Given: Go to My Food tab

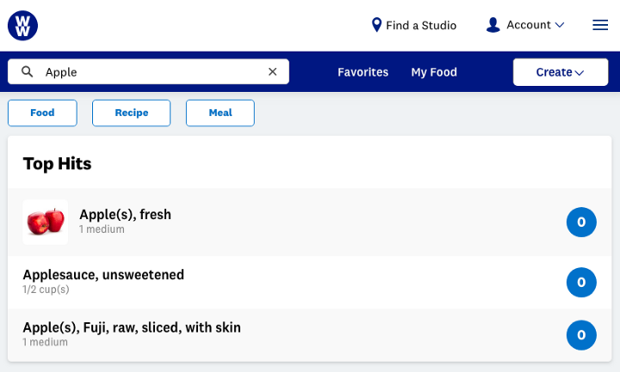Looking at the screenshot, I should click(x=434, y=72).
